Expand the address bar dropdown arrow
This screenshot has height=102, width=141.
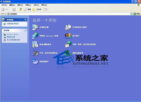click(131, 14)
